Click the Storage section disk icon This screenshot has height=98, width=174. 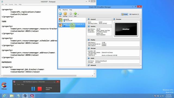tap(89, 48)
